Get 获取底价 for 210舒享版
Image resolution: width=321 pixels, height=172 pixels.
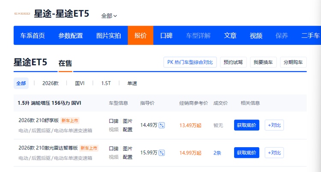pyautogui.click(x=247, y=125)
